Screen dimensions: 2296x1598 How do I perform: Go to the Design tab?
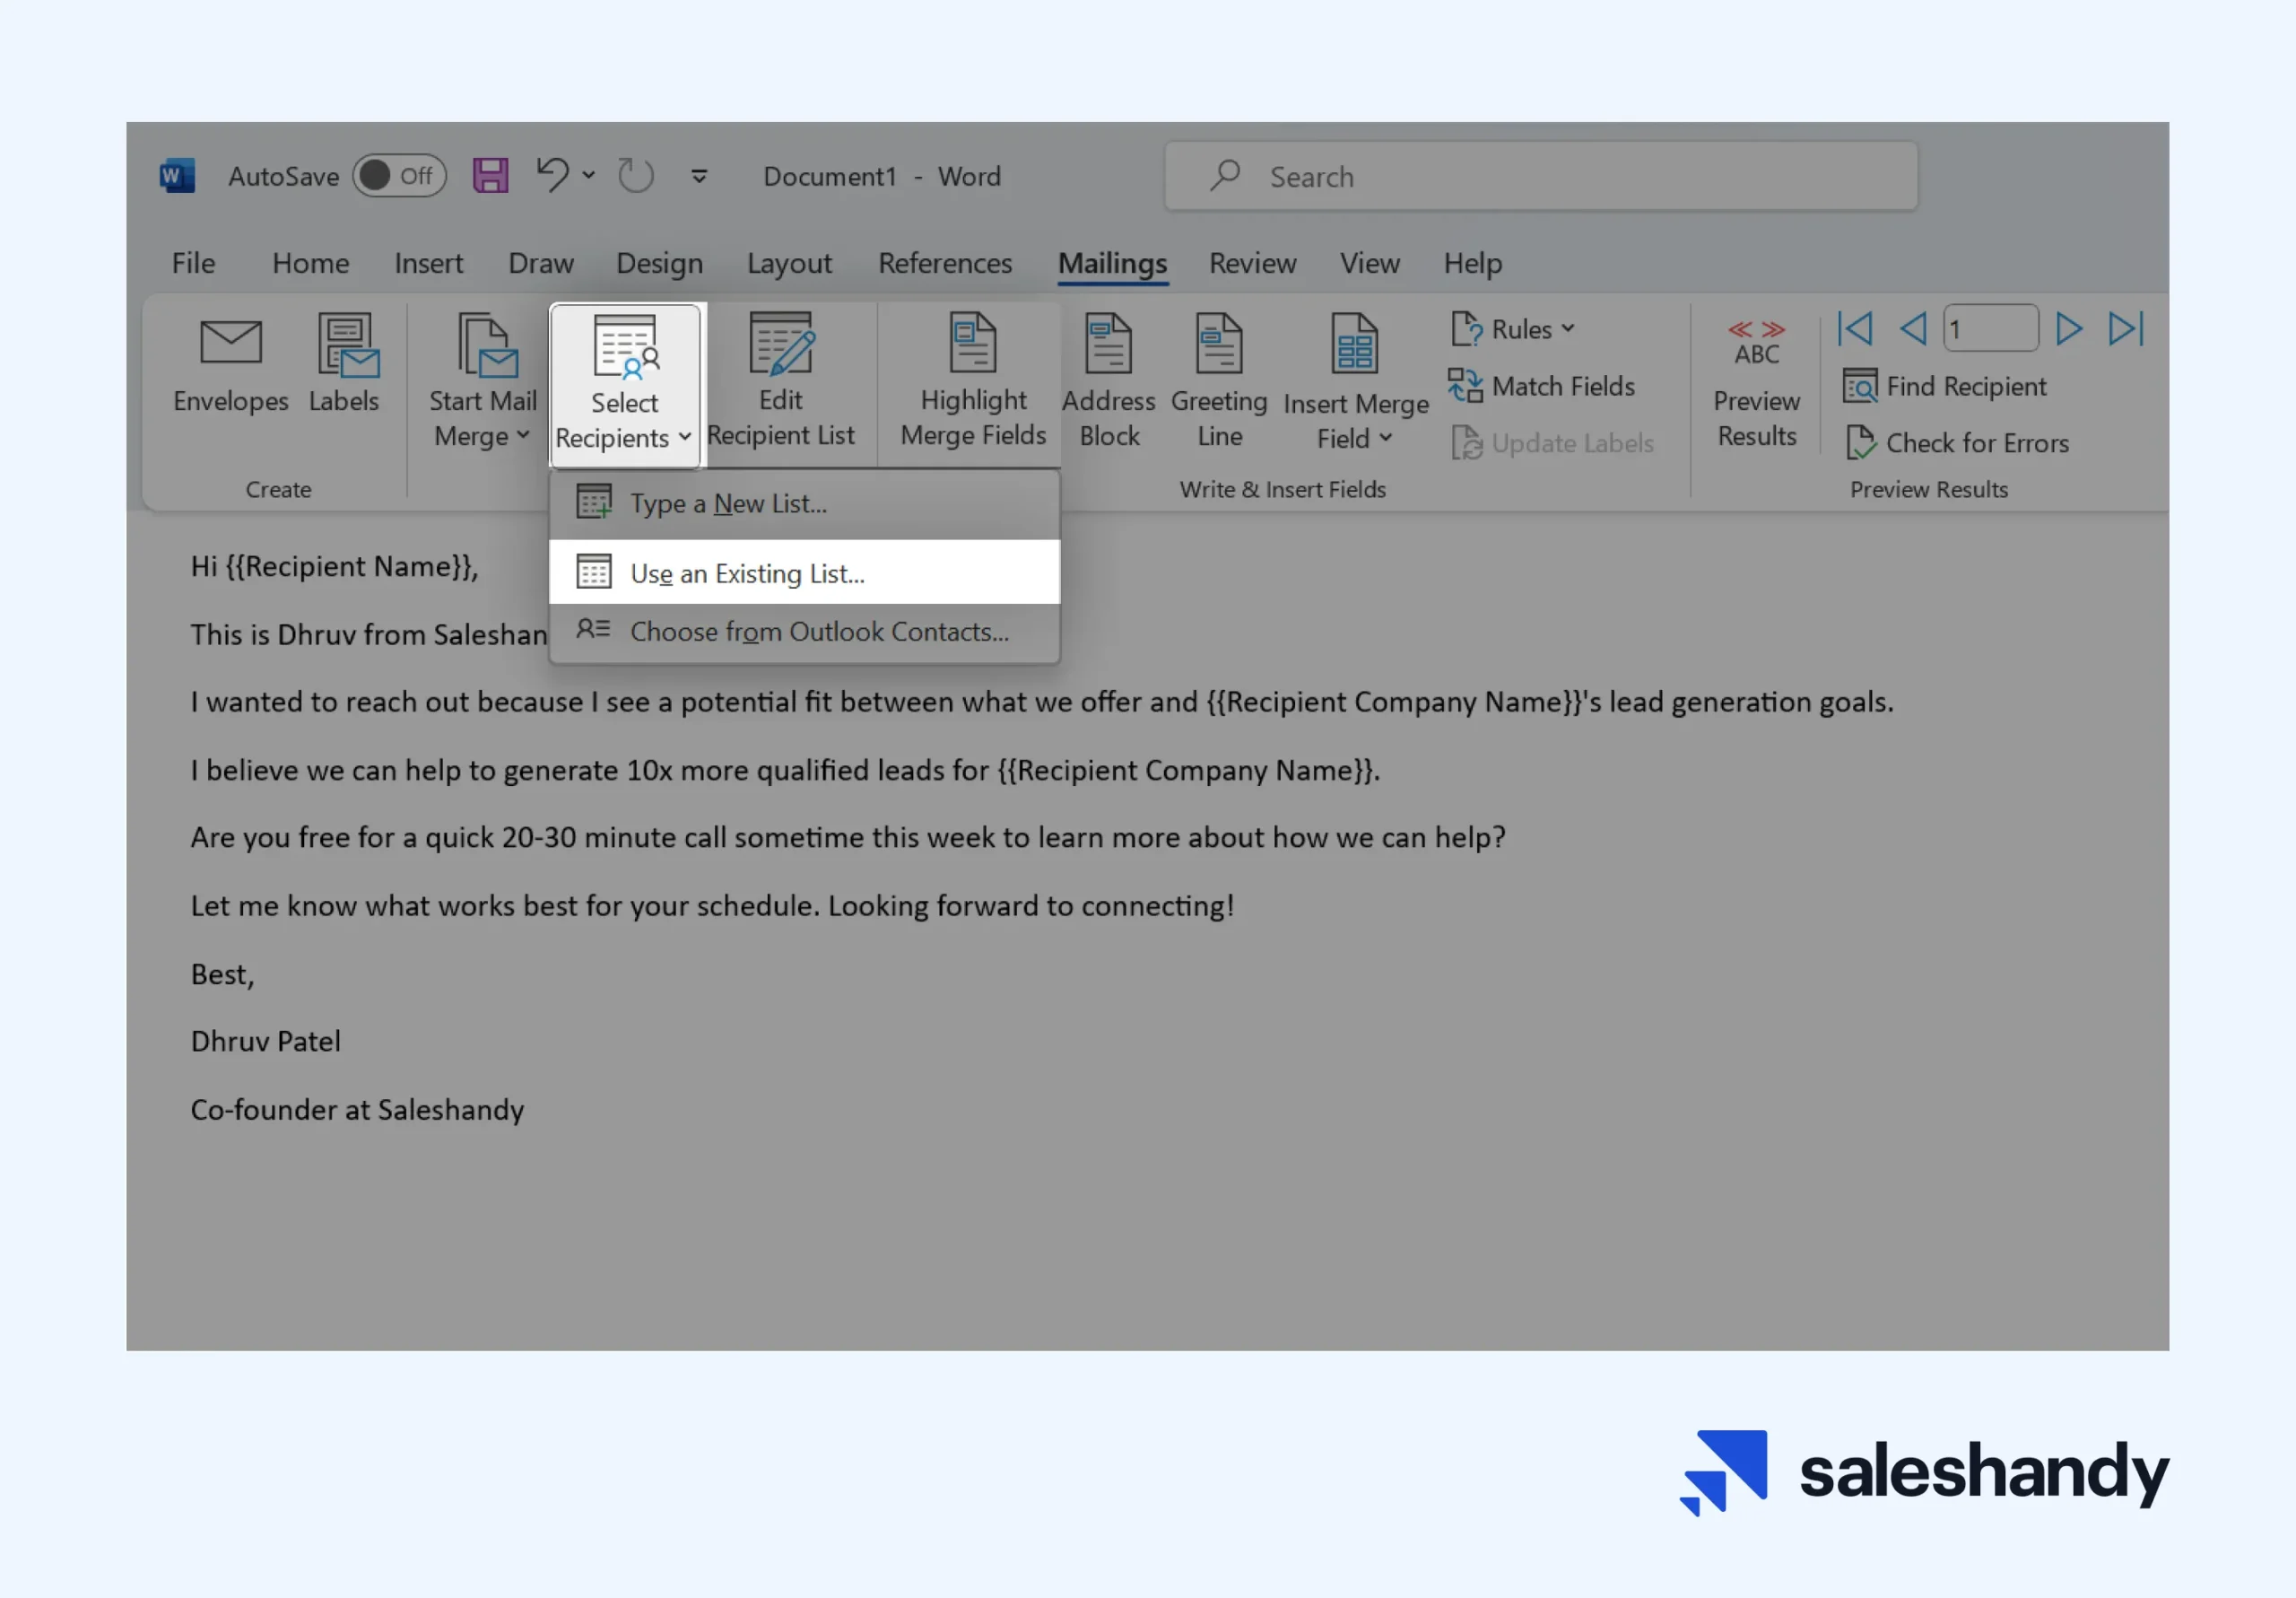click(x=659, y=263)
